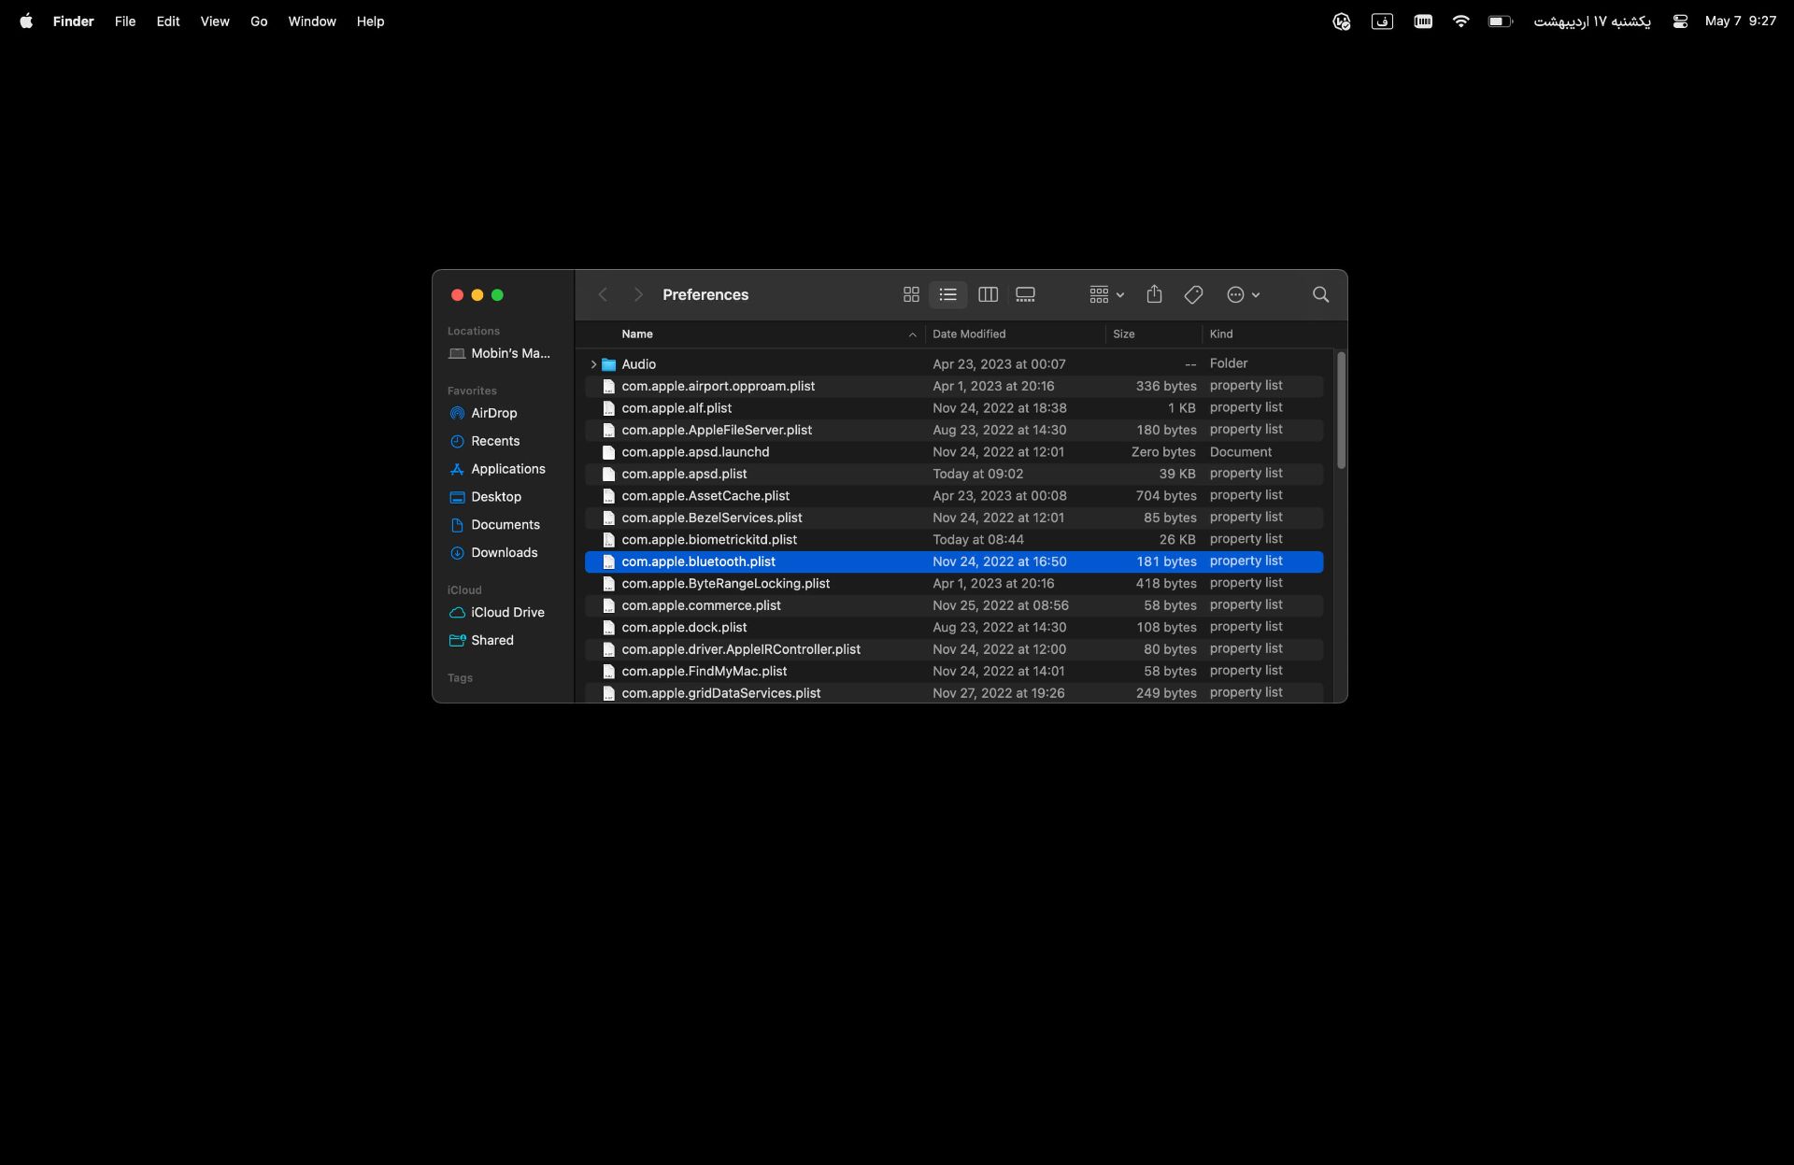The height and width of the screenshot is (1165, 1794).
Task: Select com.apple.bluetooth.plist file
Action: (x=954, y=561)
